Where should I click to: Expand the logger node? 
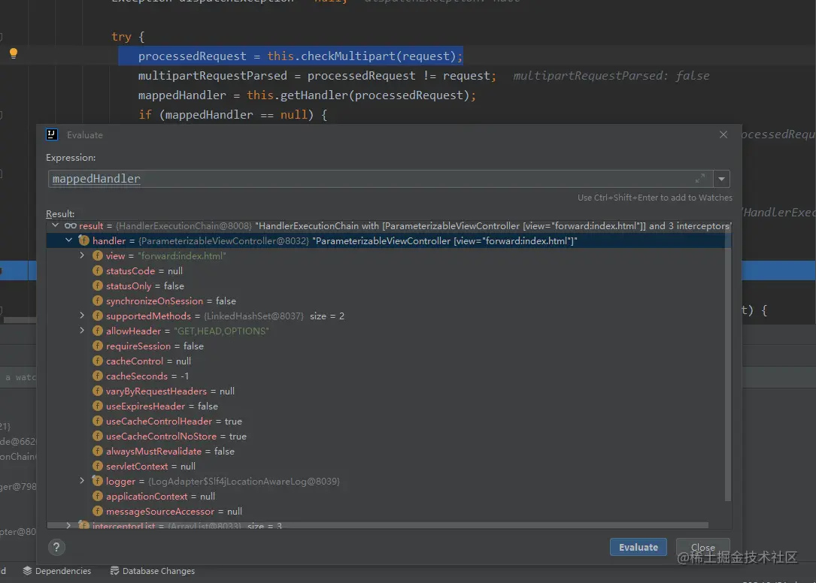(x=82, y=481)
